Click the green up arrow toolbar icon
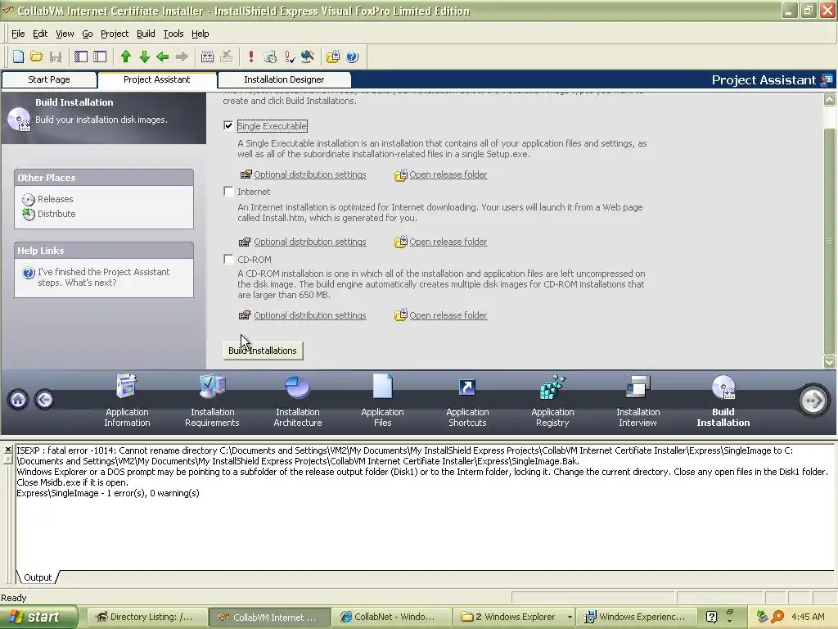The height and width of the screenshot is (629, 838). click(x=126, y=57)
